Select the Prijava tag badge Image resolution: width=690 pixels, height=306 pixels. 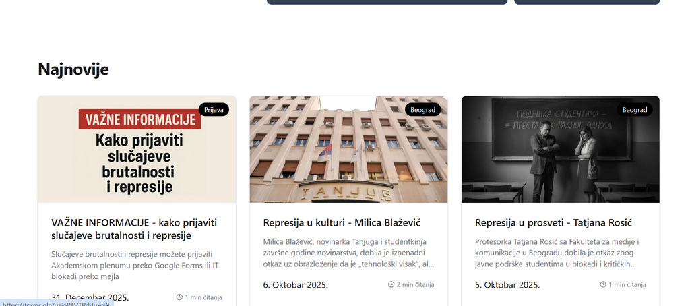coord(214,110)
